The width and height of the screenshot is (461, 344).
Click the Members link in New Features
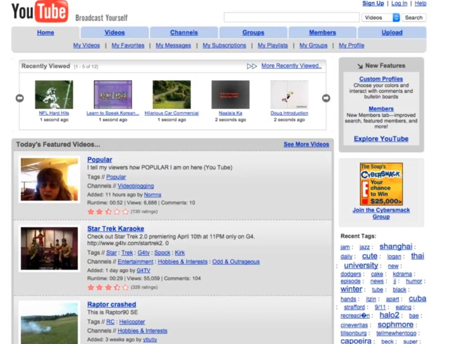(381, 109)
